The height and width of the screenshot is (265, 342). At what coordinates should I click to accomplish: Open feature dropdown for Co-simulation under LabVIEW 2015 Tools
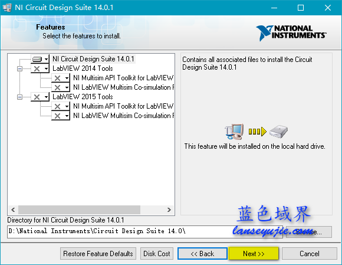point(61,116)
